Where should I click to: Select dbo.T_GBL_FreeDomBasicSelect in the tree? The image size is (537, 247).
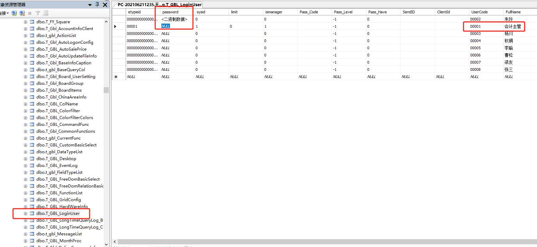click(x=68, y=179)
